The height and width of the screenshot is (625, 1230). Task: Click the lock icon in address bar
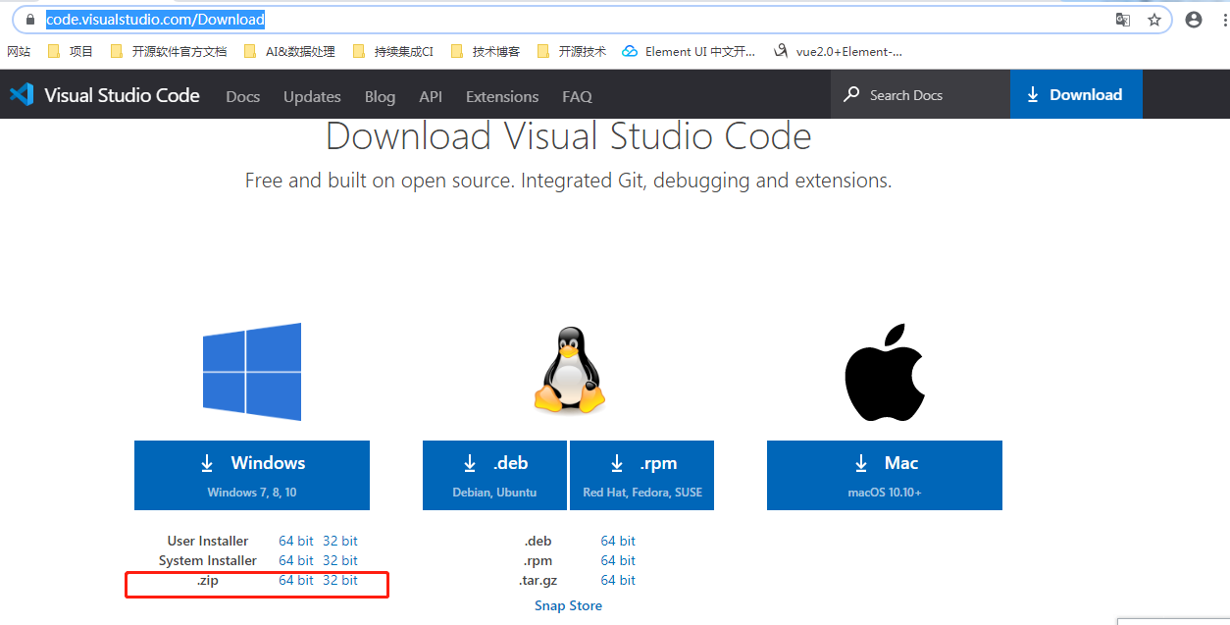click(x=30, y=20)
